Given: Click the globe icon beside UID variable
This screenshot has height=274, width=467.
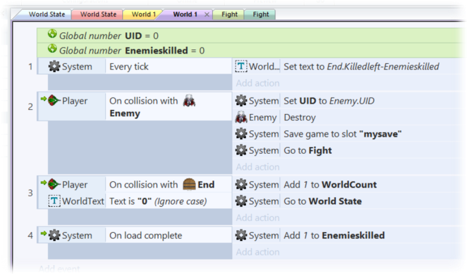Looking at the screenshot, I should coord(52,34).
